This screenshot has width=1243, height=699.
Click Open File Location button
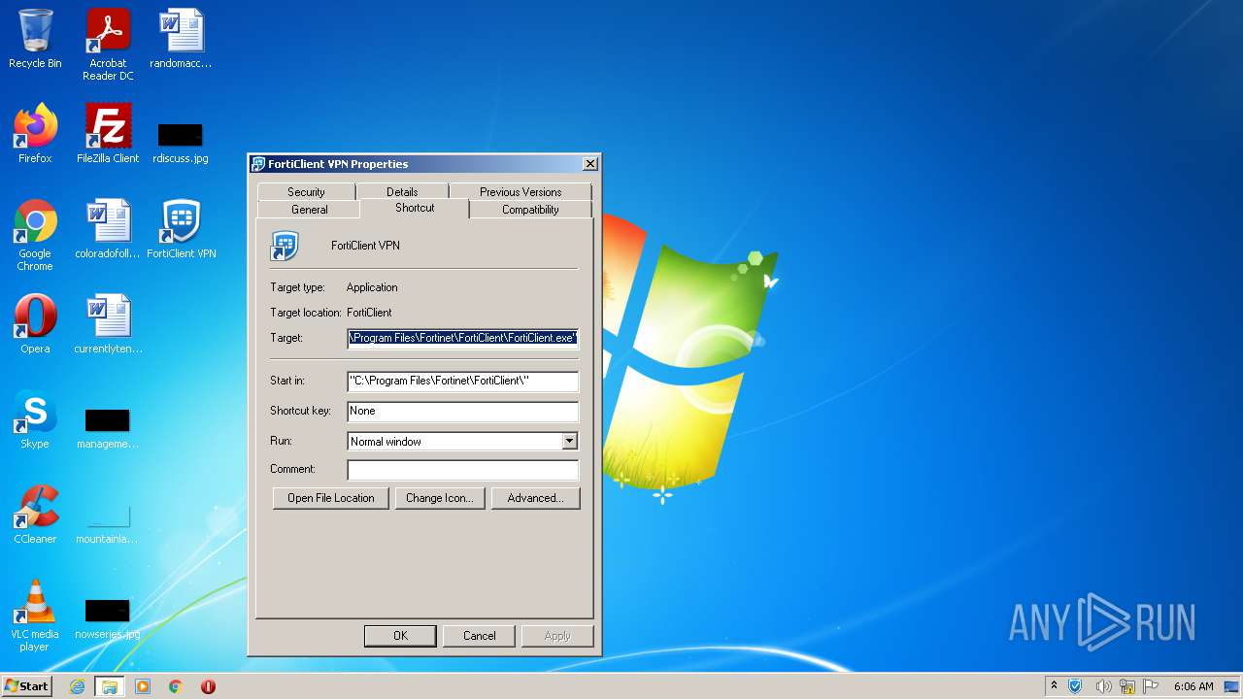tap(331, 498)
